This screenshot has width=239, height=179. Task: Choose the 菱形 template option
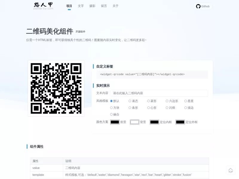(x=148, y=101)
